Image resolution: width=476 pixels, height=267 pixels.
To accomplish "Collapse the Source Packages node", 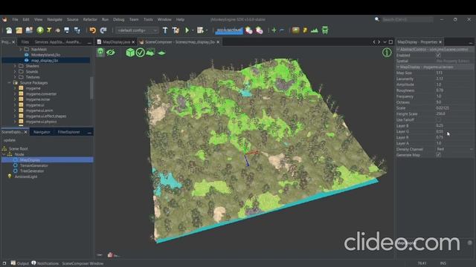I will [x=9, y=82].
